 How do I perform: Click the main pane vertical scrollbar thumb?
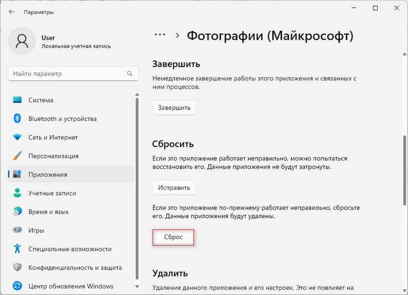[405, 170]
